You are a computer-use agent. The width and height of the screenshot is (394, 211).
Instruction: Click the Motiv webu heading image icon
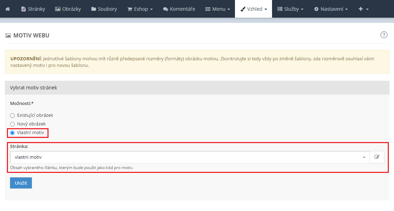(8, 36)
